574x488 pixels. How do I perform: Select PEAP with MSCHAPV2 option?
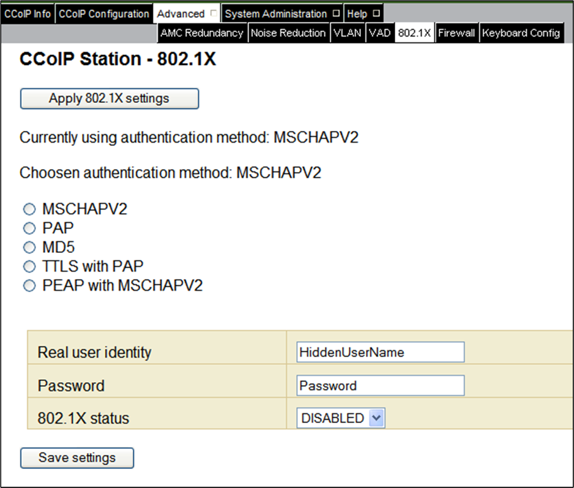(29, 286)
